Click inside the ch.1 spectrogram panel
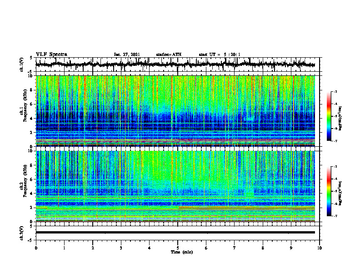The image size is (360, 278). 175,111
